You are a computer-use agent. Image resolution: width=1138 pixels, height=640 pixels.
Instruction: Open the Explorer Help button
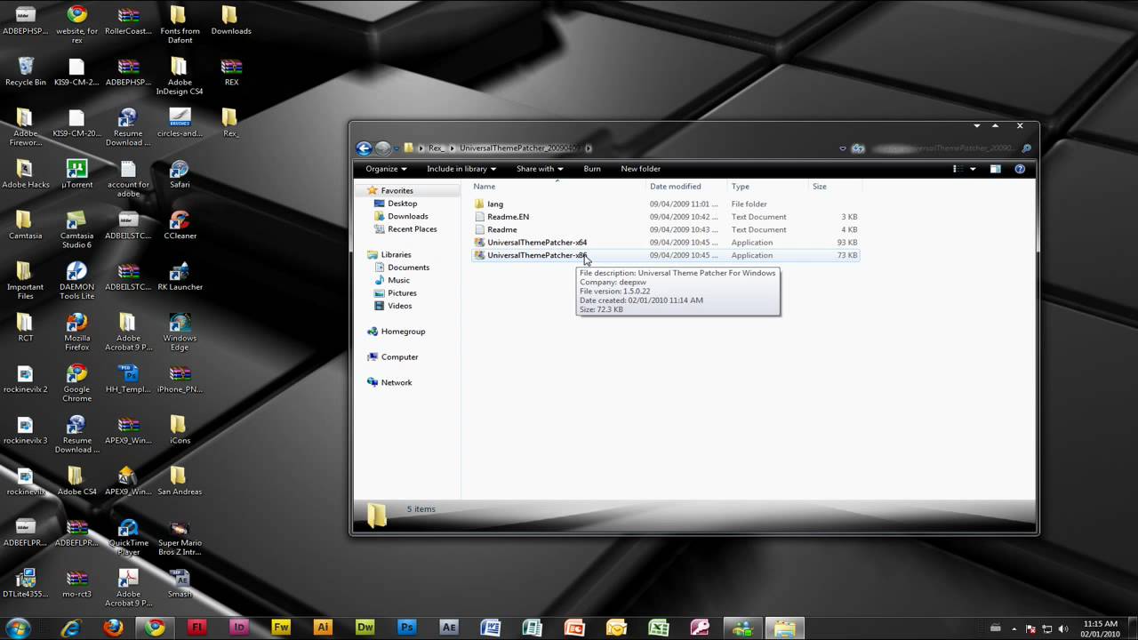point(1020,169)
